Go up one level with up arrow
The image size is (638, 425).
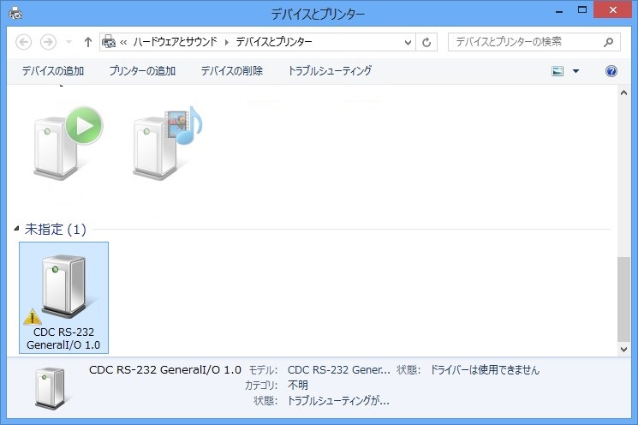[x=87, y=42]
